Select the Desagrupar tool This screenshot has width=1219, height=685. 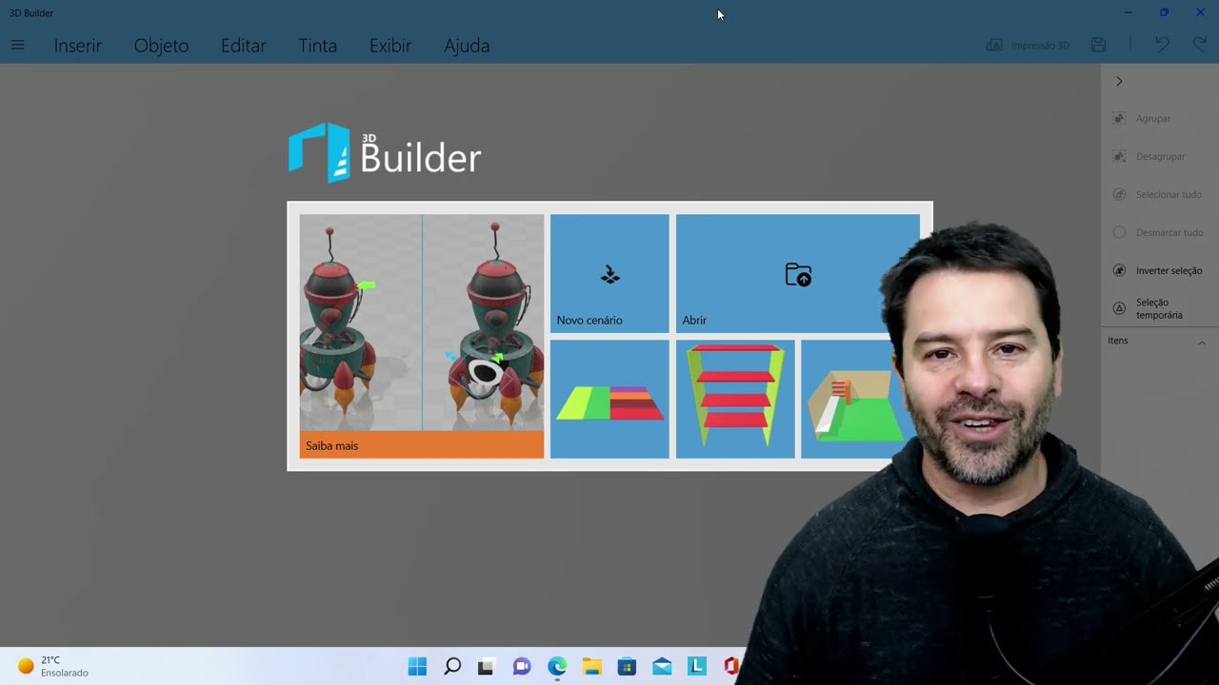click(1149, 156)
